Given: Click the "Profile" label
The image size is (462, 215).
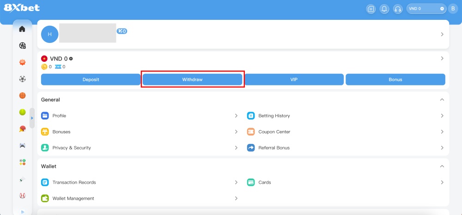Looking at the screenshot, I should pyautogui.click(x=59, y=116).
